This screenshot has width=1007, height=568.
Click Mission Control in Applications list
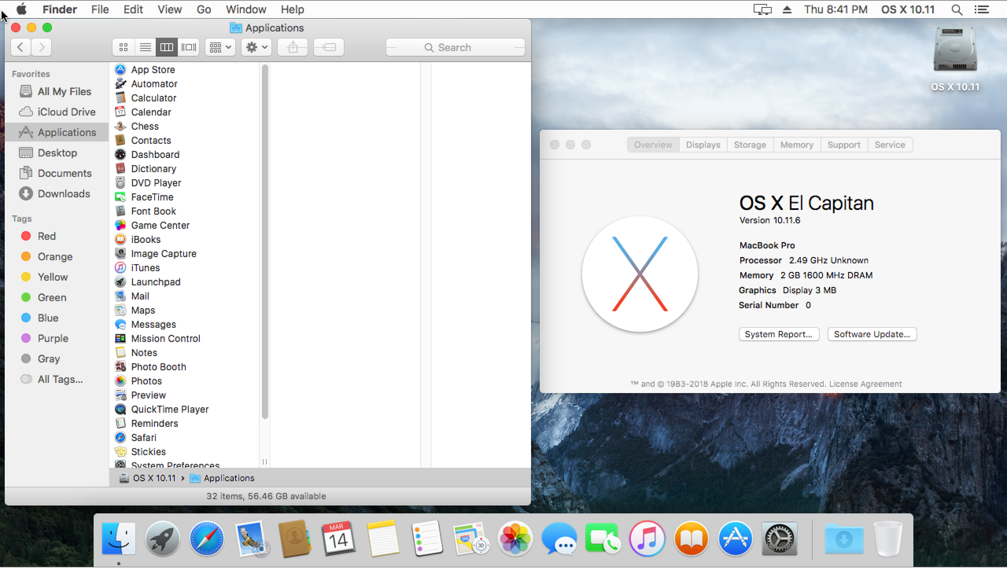[164, 338]
